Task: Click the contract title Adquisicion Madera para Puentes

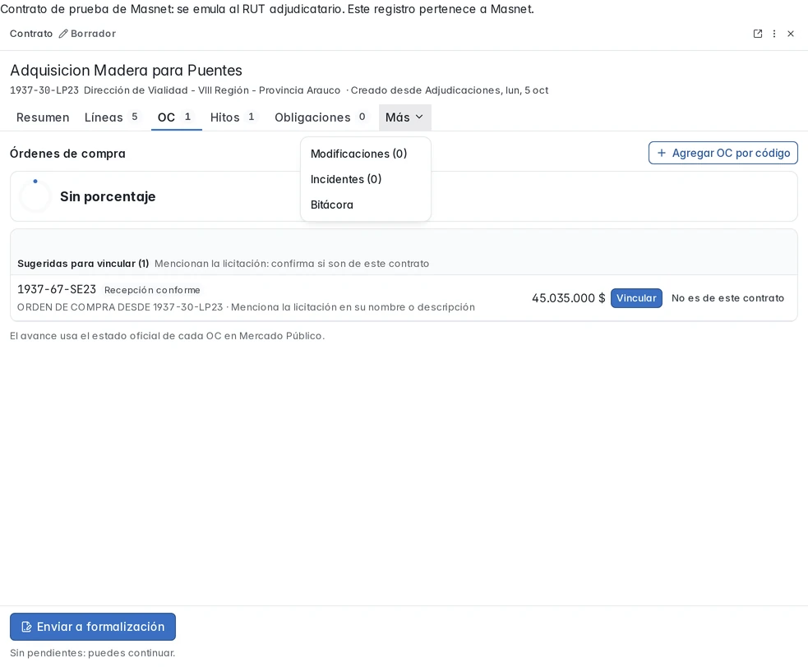Action: (x=127, y=70)
